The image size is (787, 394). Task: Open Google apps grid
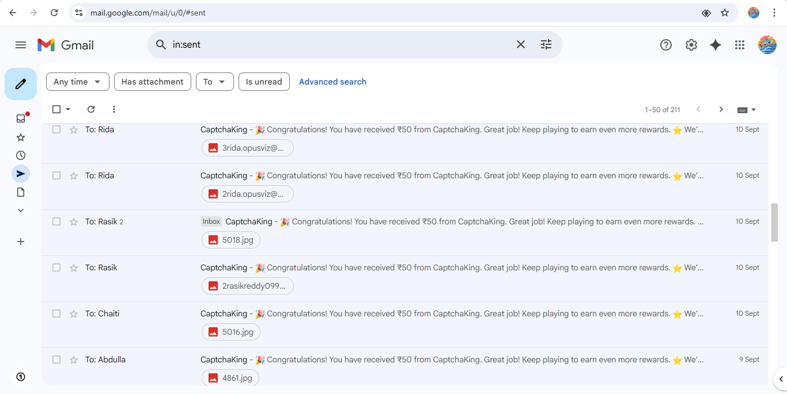[740, 45]
